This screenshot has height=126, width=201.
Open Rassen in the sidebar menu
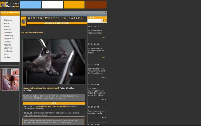[7, 26]
